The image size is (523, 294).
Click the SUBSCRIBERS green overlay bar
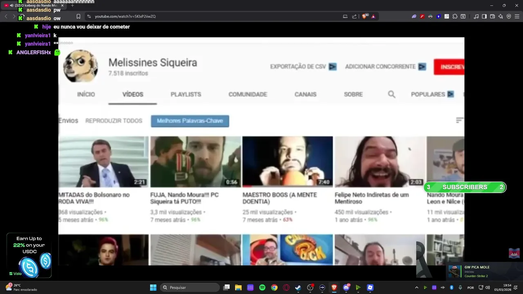pos(465,187)
